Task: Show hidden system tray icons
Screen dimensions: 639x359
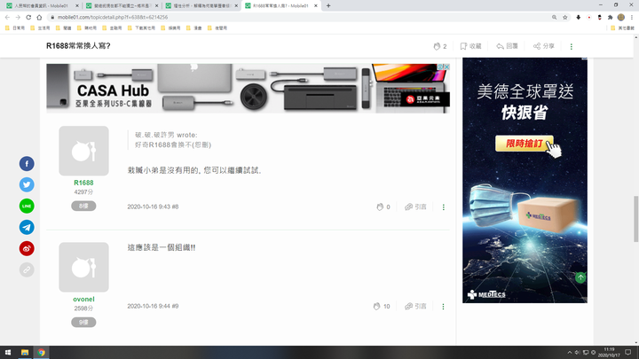Action: tap(569, 353)
